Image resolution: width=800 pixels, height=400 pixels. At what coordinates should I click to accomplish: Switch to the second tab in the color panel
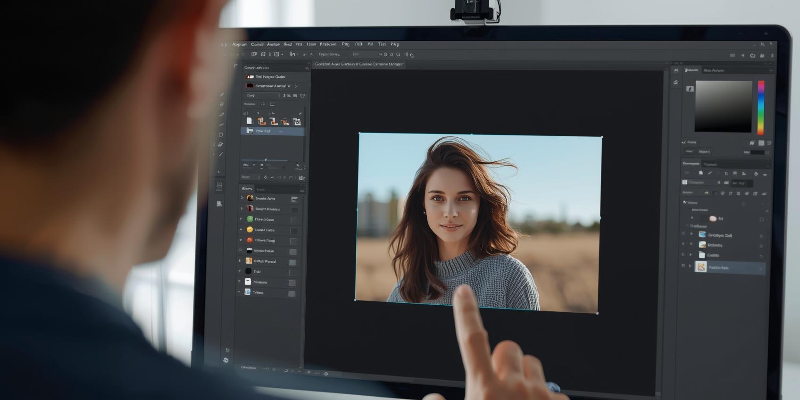(714, 70)
